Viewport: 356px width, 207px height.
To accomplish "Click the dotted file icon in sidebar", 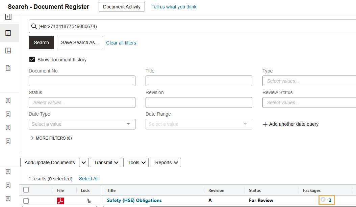I will click(8, 68).
